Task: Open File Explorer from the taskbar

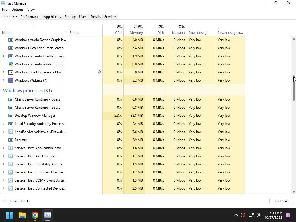Action: [22, 215]
